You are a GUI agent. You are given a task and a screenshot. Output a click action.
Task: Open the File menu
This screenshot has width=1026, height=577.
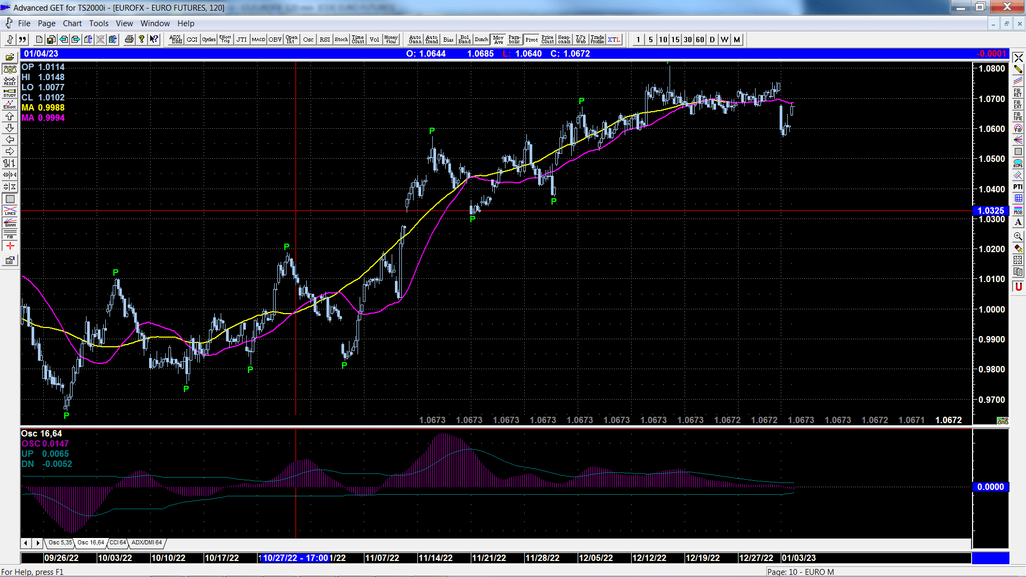24,24
